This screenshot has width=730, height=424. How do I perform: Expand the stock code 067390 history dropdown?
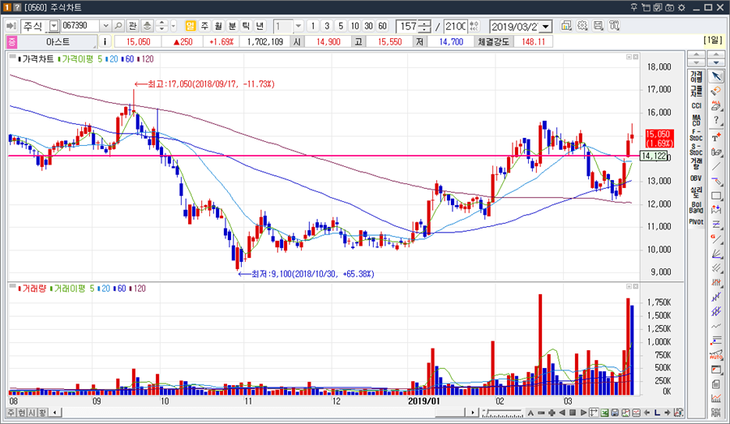(106, 26)
